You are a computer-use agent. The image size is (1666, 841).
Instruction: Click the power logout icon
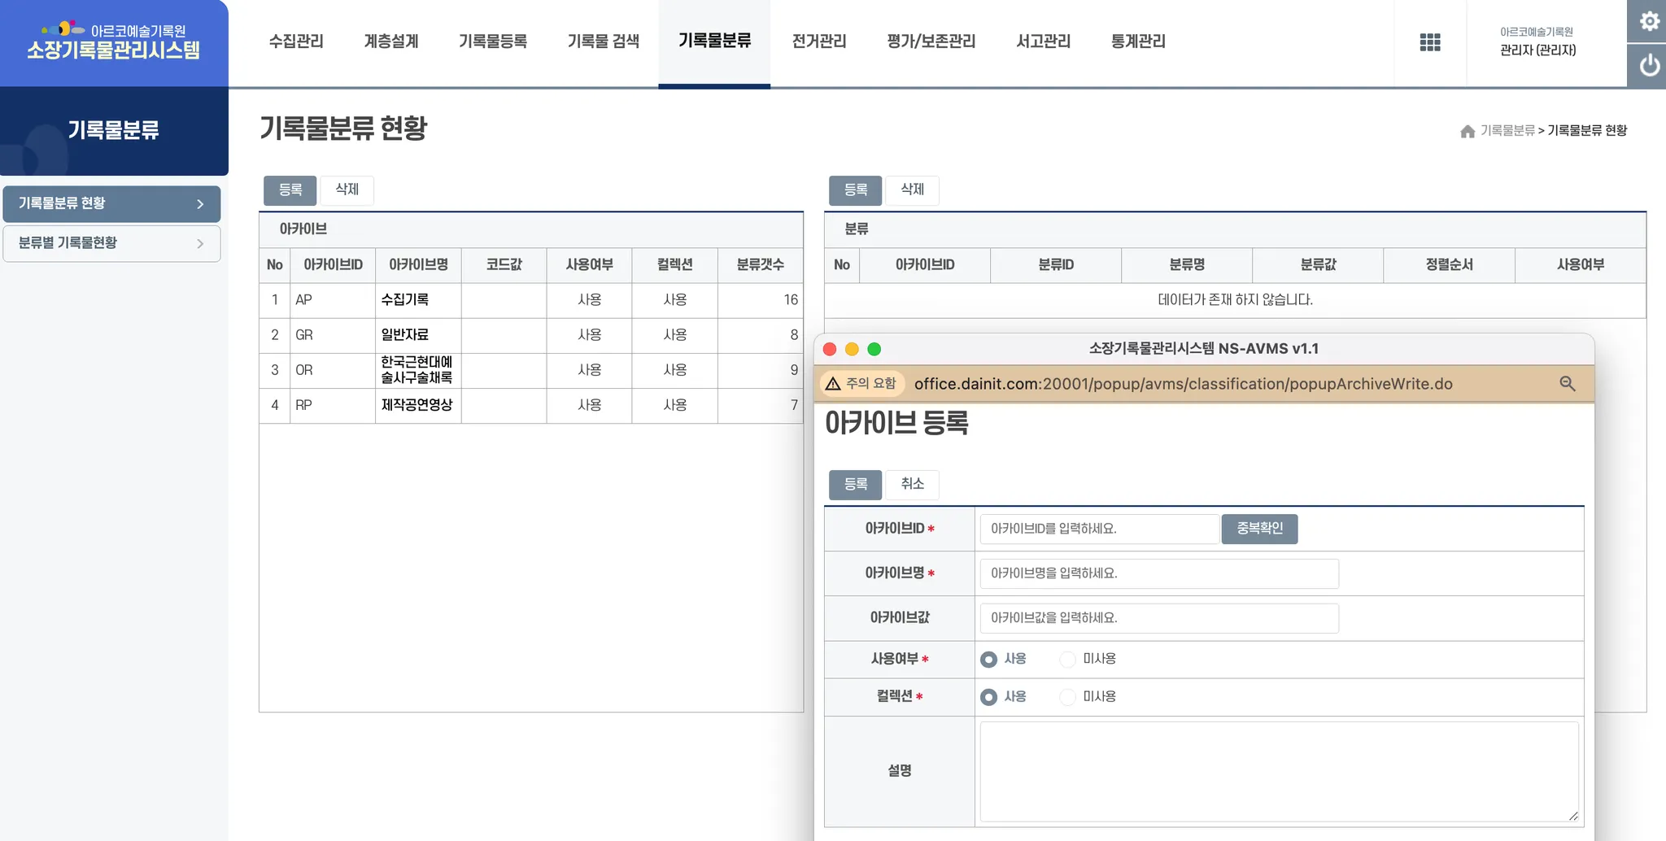(1649, 65)
